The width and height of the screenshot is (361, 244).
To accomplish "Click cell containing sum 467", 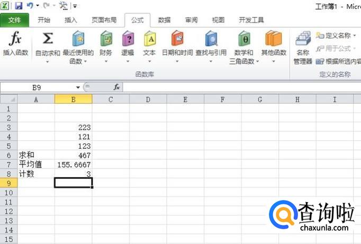I will point(74,156).
